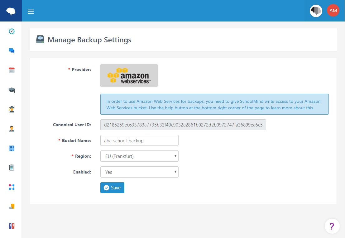Click the backup disk icon beside title
The height and width of the screenshot is (238, 345).
(40, 39)
